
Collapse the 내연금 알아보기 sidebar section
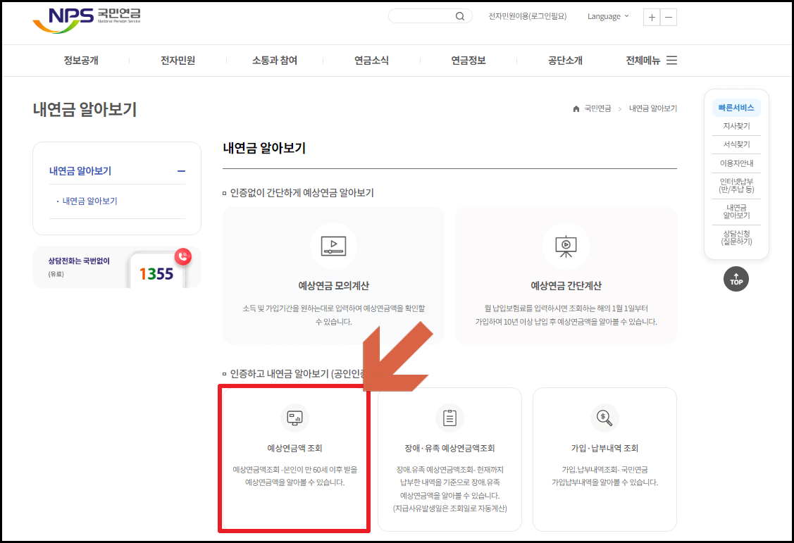[x=182, y=171]
